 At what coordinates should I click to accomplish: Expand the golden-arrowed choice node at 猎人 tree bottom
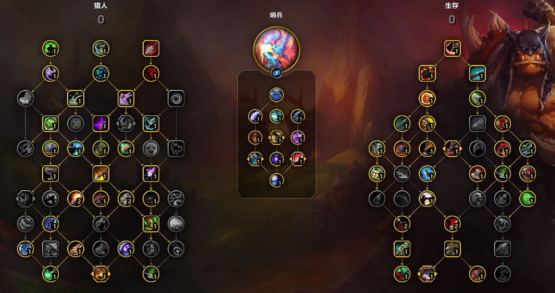101,274
